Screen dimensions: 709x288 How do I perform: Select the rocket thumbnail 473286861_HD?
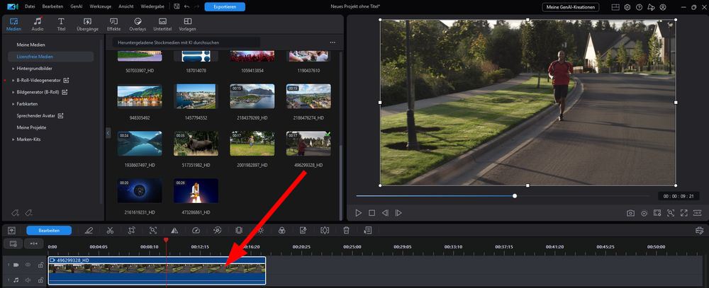click(196, 190)
